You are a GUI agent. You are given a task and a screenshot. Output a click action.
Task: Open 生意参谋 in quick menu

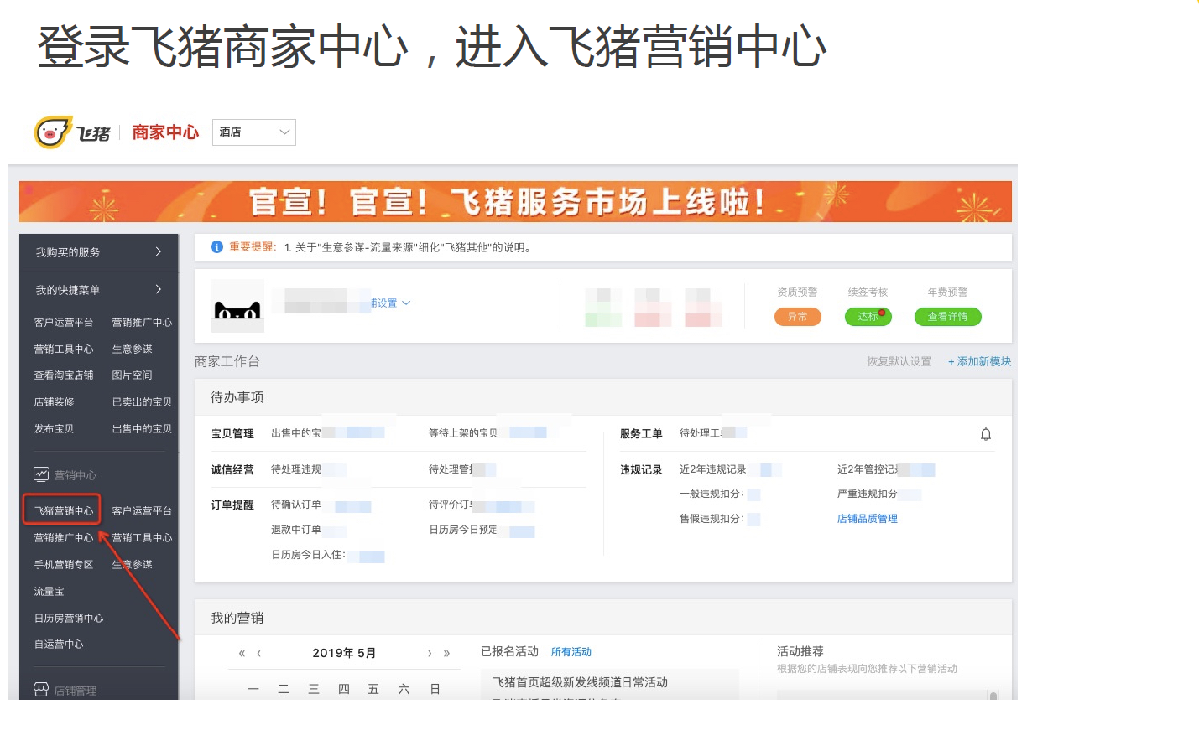point(133,349)
